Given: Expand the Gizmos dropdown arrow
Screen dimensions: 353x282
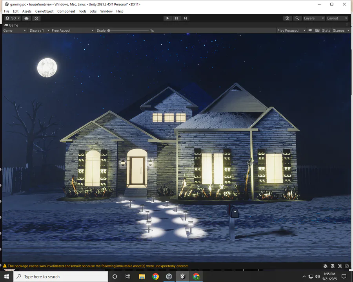Looking at the screenshot, I should click(x=348, y=31).
